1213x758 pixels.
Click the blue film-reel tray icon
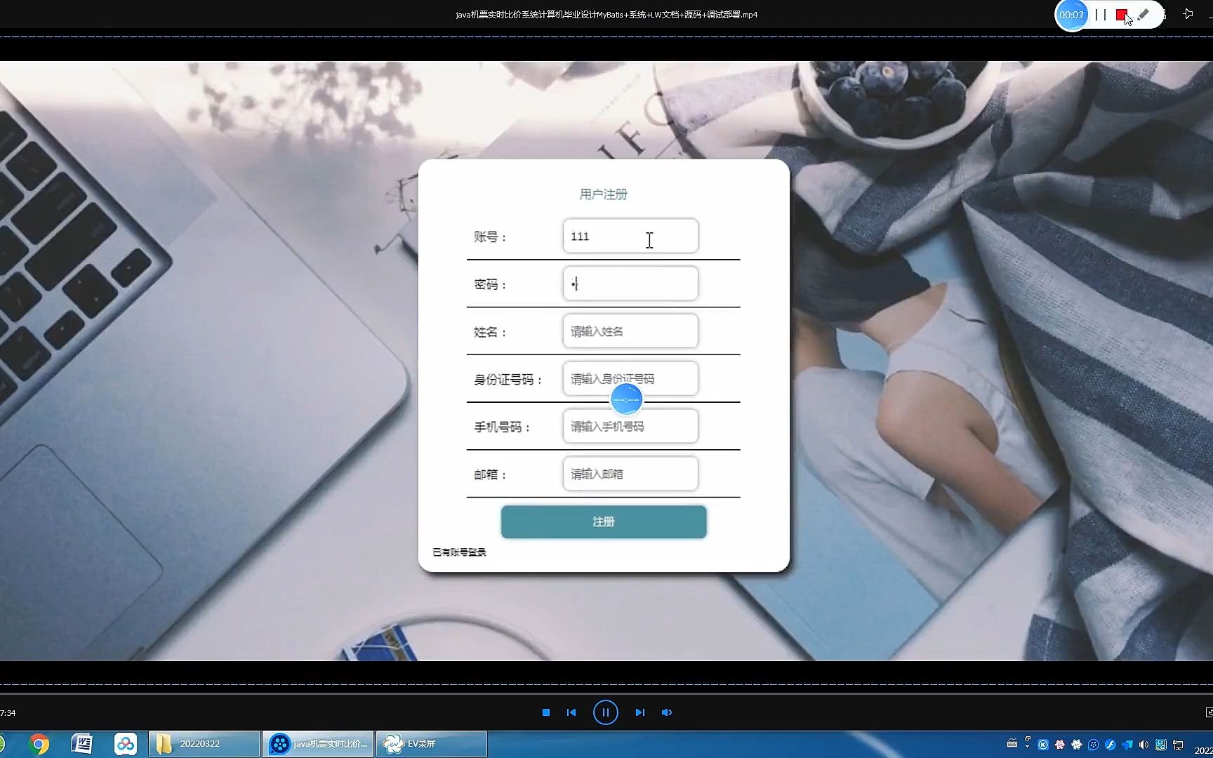pos(1093,745)
